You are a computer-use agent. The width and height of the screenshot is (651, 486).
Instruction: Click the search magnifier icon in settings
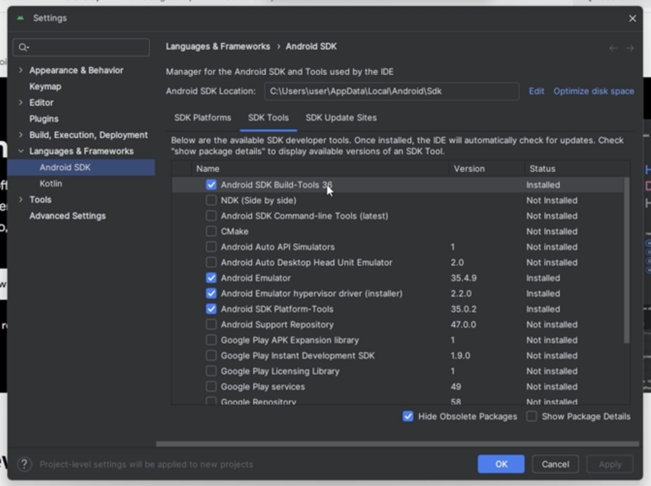[x=23, y=47]
